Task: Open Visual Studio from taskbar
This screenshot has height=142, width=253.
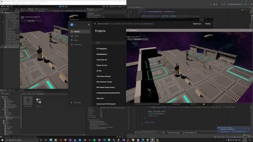Action: point(123,140)
